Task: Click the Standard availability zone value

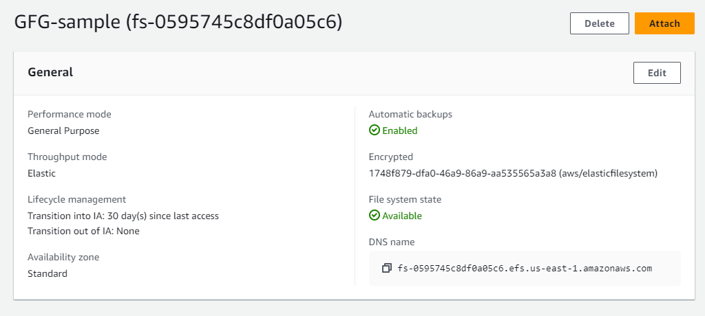Action: coord(48,273)
